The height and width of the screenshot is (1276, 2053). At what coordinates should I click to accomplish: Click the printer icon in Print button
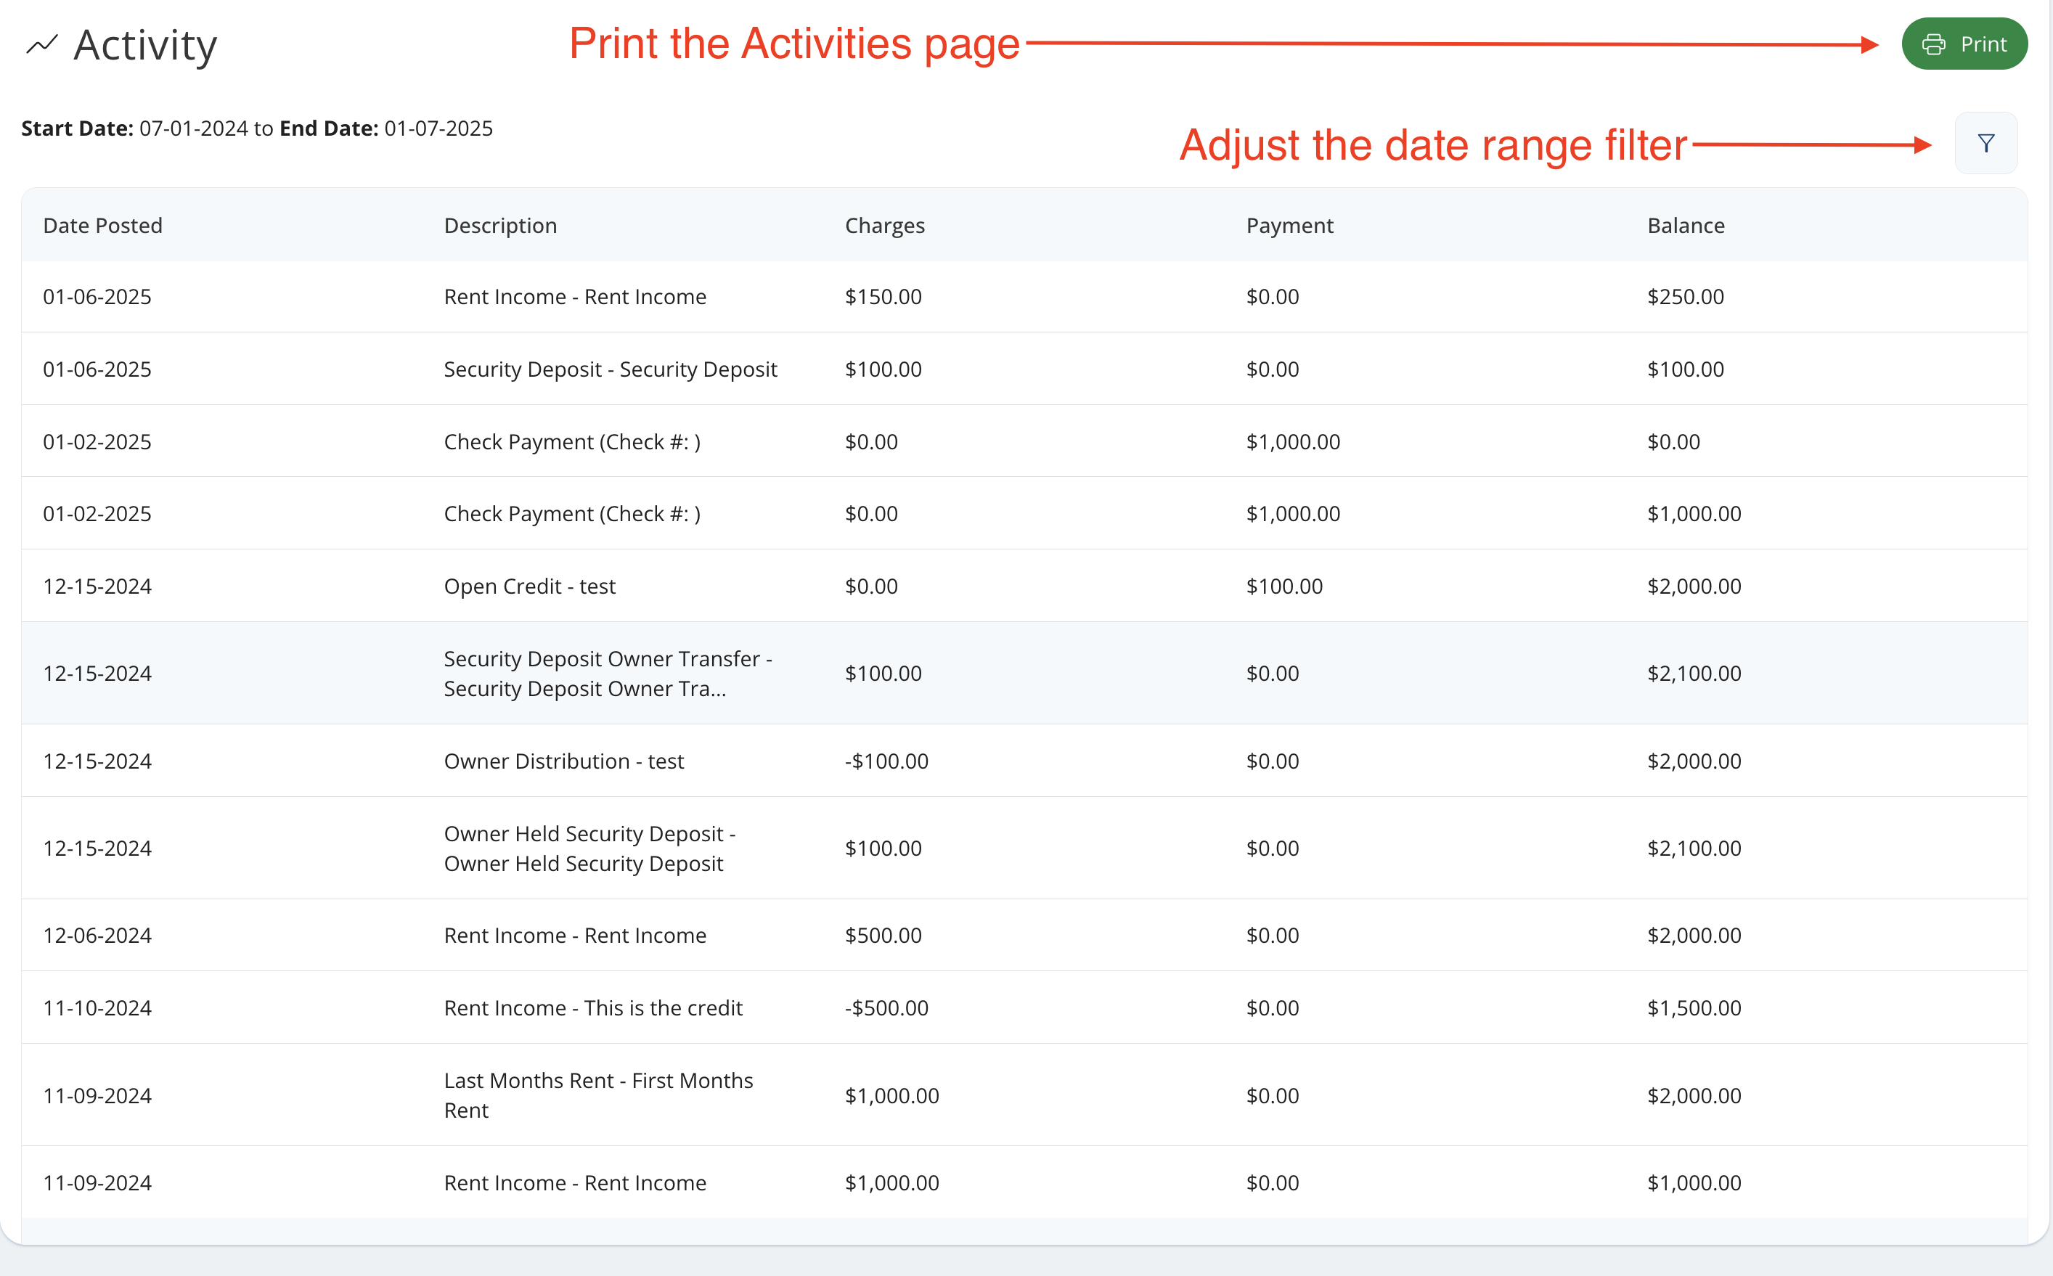pos(1933,44)
